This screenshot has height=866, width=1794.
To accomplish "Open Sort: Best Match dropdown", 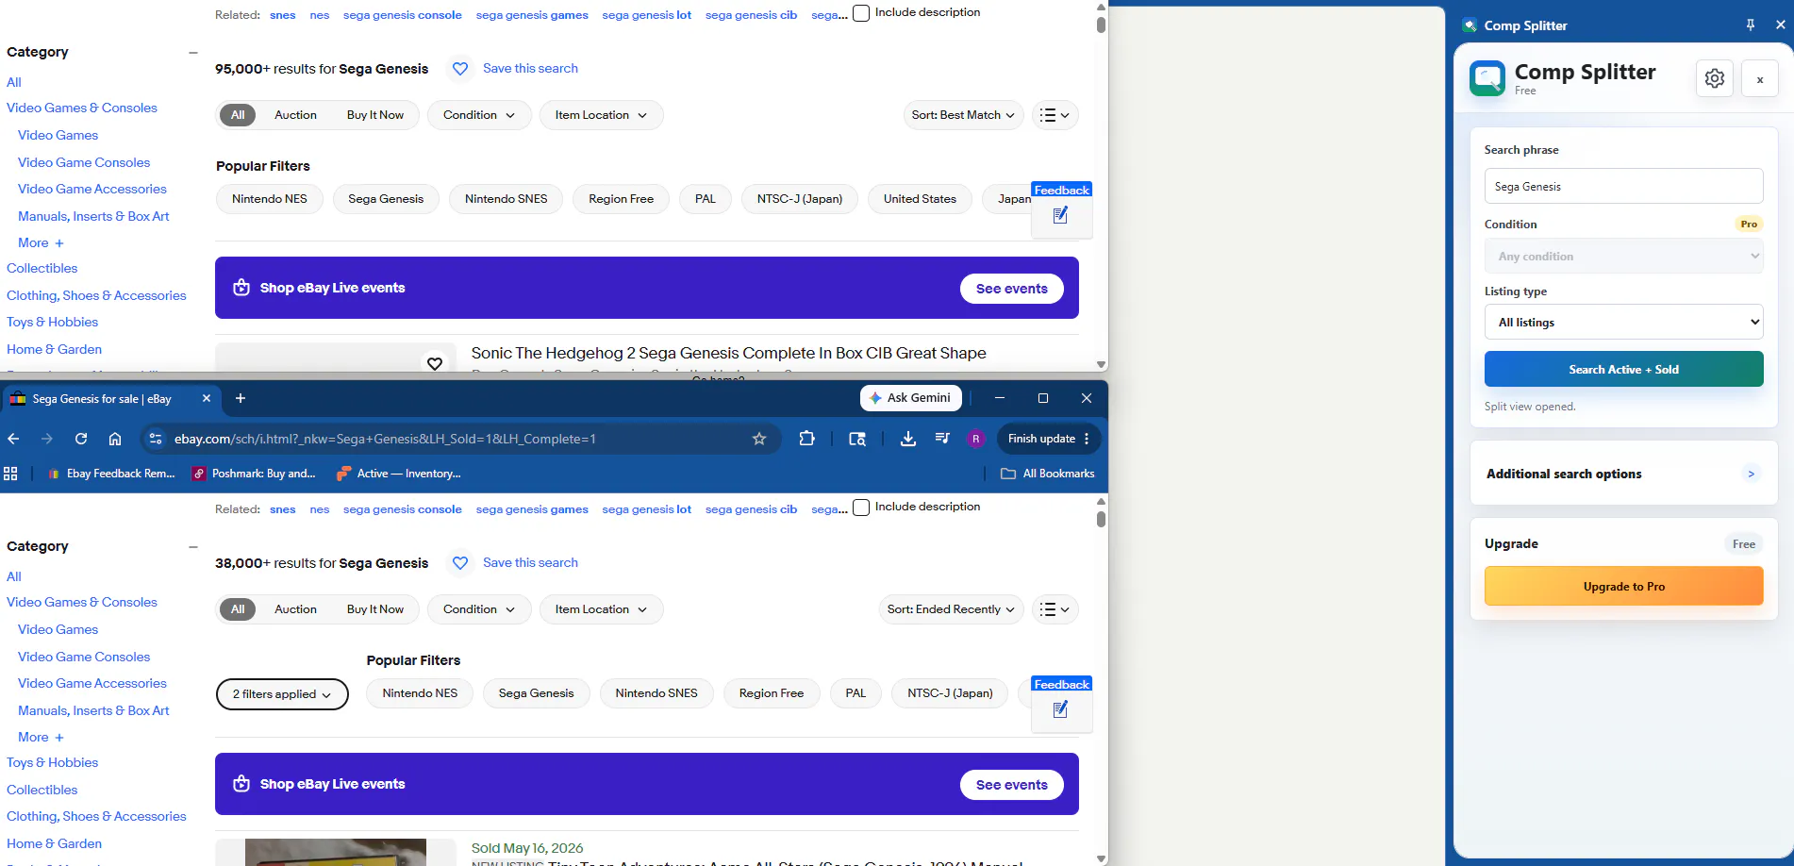I will click(x=963, y=115).
